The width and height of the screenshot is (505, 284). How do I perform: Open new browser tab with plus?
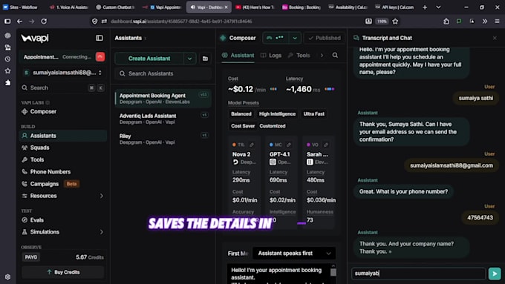[x=425, y=7]
